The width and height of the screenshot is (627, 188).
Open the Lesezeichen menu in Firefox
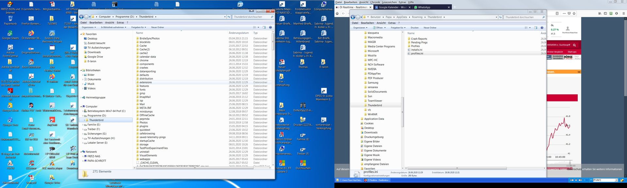389,2
